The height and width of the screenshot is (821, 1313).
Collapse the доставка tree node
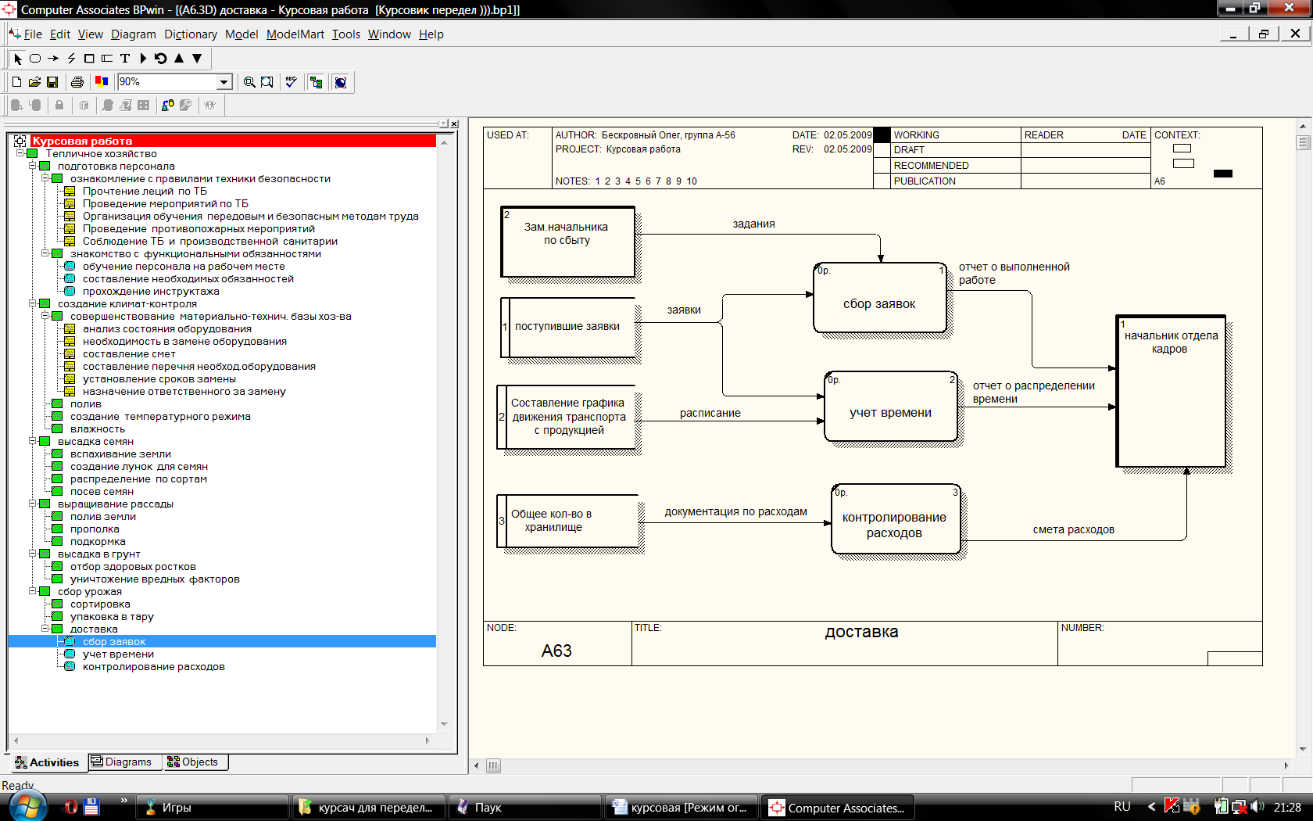pos(45,629)
